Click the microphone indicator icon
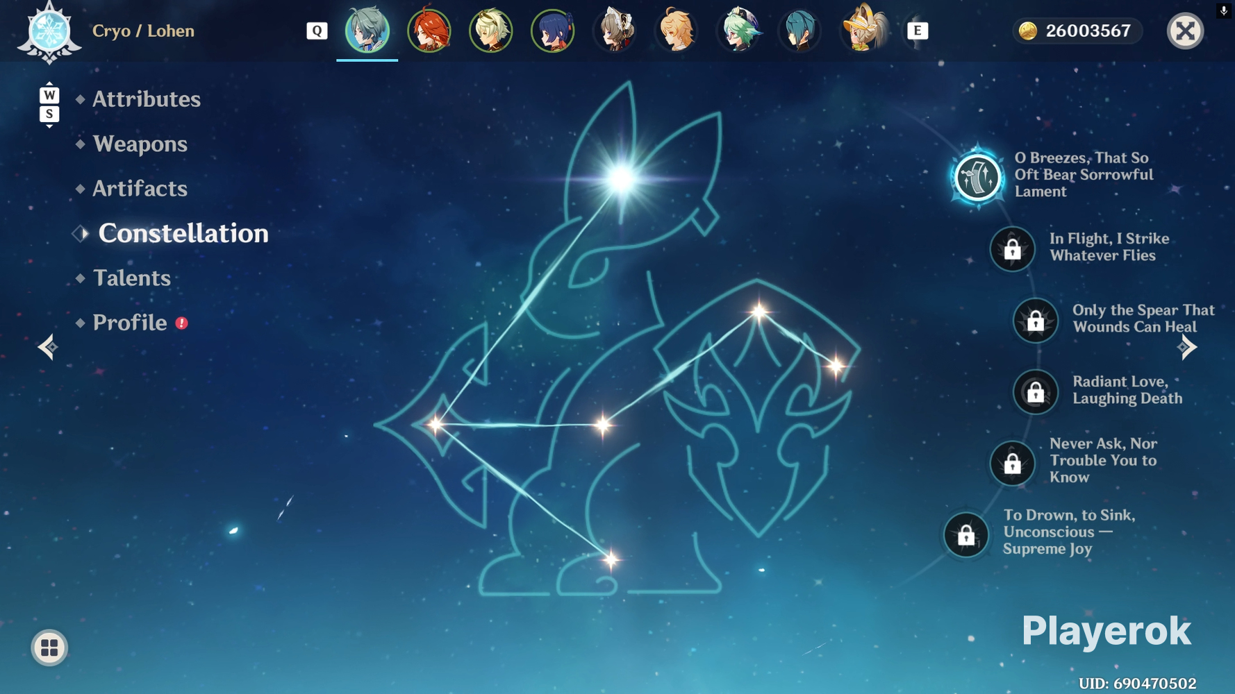 pyautogui.click(x=1224, y=10)
